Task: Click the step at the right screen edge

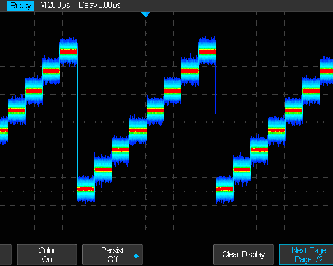Action: coord(327,71)
